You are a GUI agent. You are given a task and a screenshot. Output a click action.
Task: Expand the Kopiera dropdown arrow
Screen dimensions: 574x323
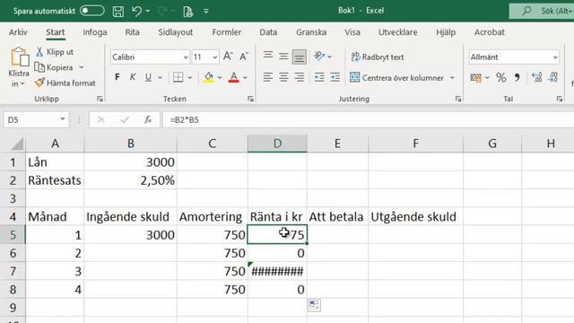[82, 67]
